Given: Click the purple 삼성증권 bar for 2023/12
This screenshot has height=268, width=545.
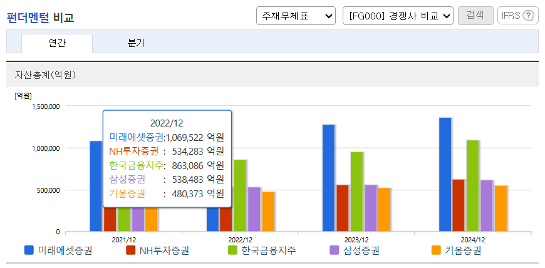Looking at the screenshot, I should tap(370, 209).
